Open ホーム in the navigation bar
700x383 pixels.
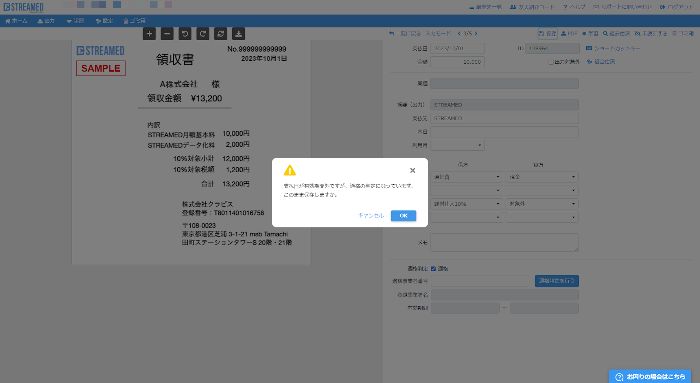click(x=16, y=21)
